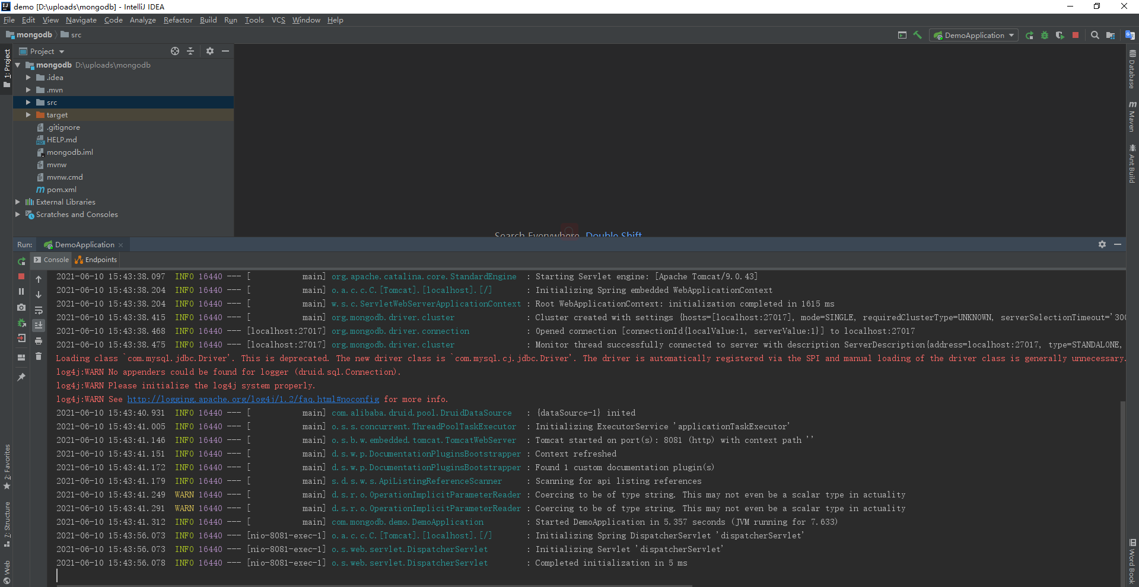Toggle the Word Book tool window
Screen dimensions: 1139x587
(1132, 561)
